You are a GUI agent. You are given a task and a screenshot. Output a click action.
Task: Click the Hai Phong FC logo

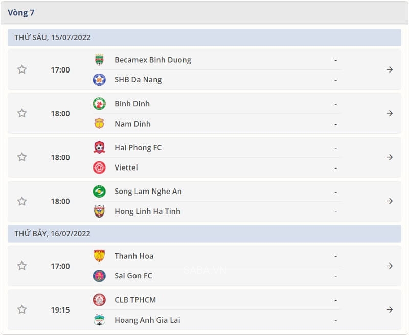coord(100,148)
